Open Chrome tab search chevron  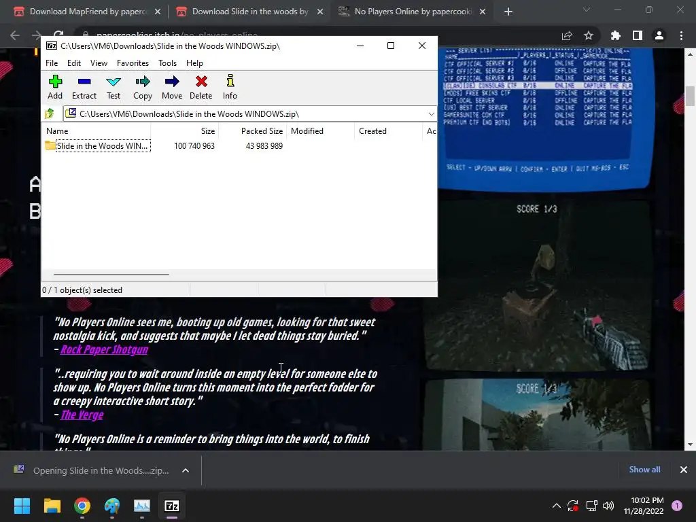[x=587, y=10]
